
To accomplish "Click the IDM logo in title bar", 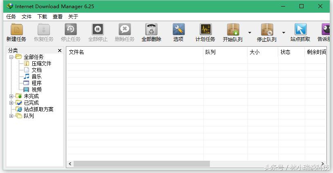I will 9,6.
